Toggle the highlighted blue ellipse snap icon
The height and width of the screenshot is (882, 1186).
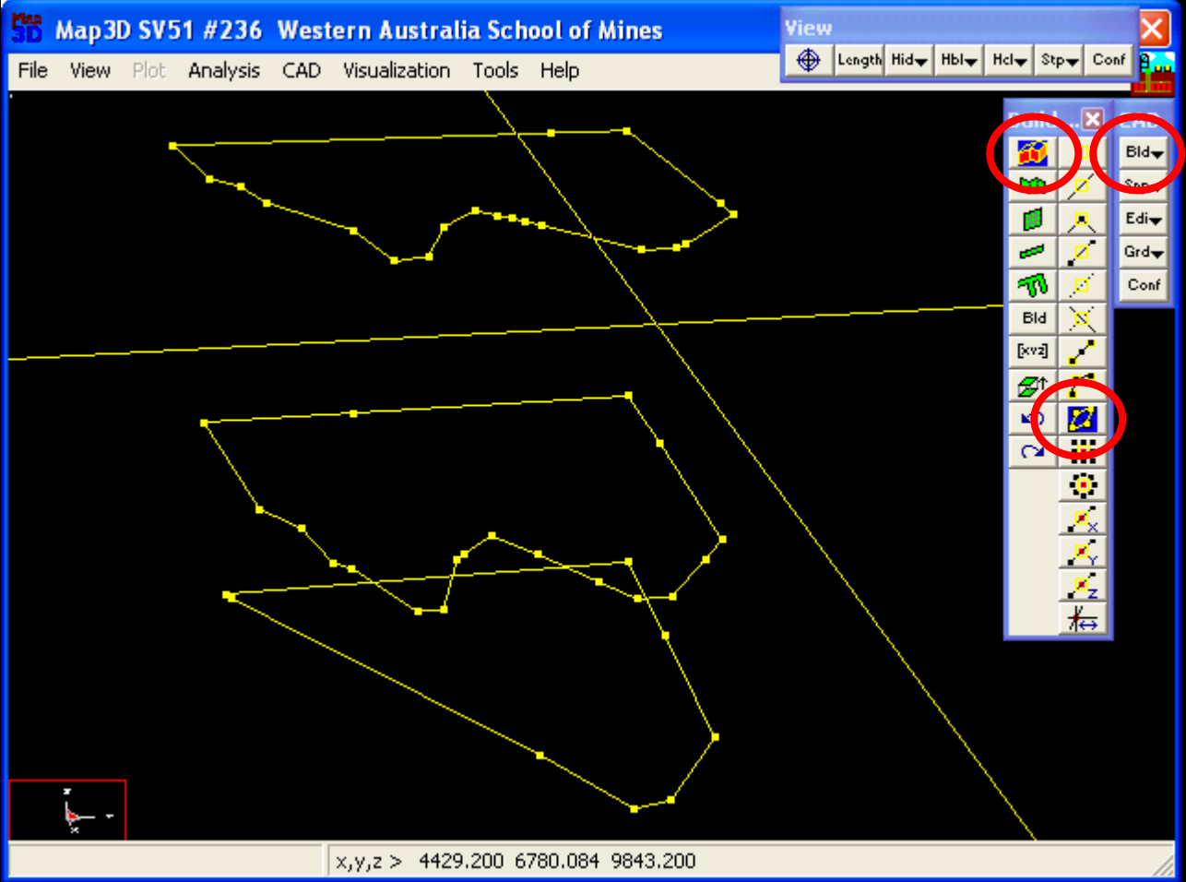1082,418
